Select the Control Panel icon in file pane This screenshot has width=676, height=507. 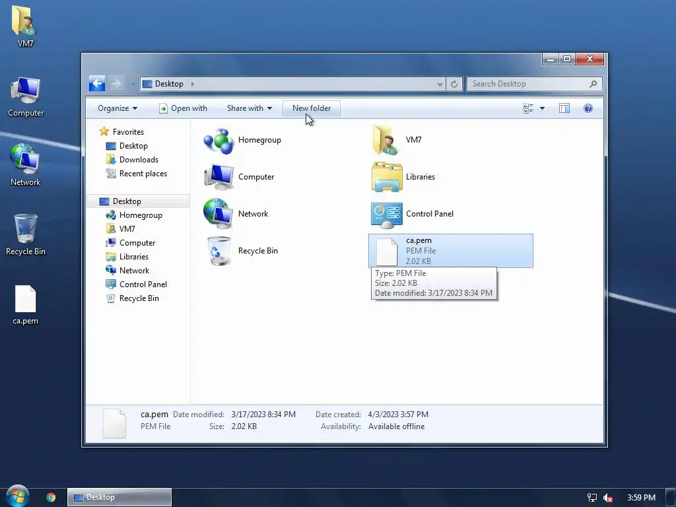pos(386,215)
